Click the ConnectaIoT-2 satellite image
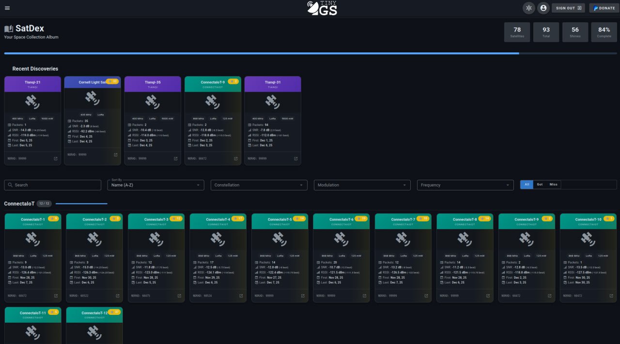The image size is (620, 344). coord(94,239)
